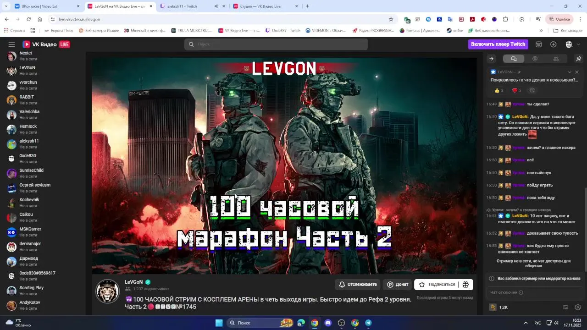The height and width of the screenshot is (330, 587).
Task: Click the pin icon above chat
Action: [x=579, y=59]
